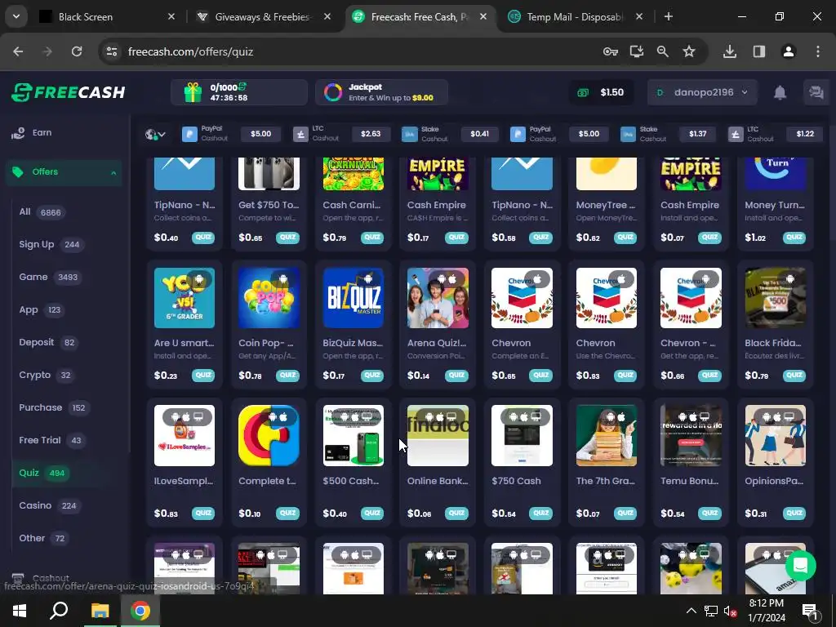
Task: Click the $1.50 balance button
Action: (601, 92)
